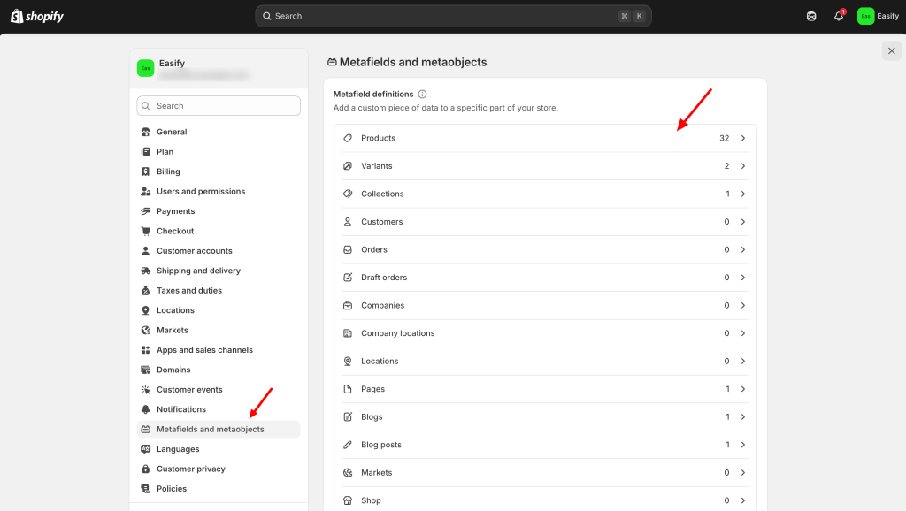Open Collections definitions via its chevron
This screenshot has height=511, width=906.
(742, 194)
